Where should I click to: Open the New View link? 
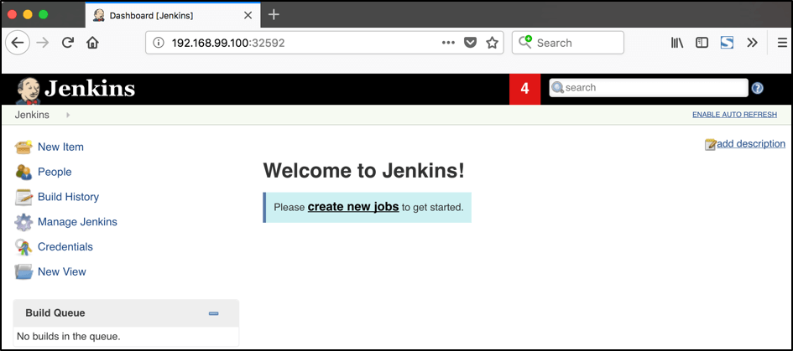62,271
